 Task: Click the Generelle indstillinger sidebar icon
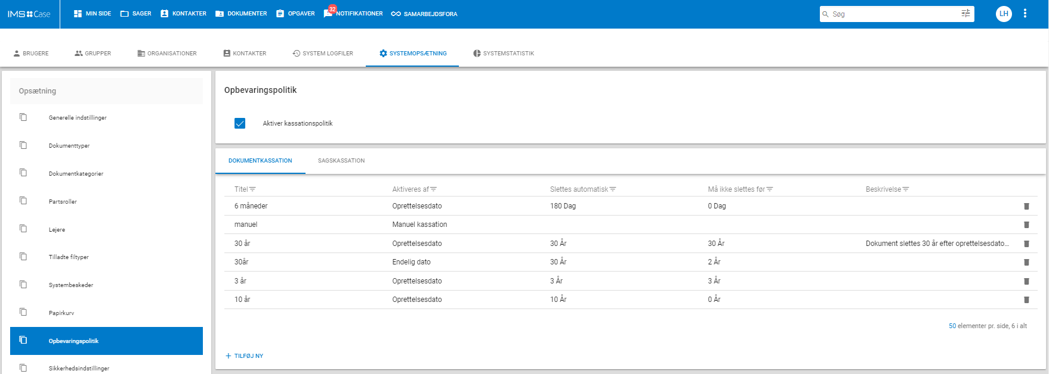(23, 117)
